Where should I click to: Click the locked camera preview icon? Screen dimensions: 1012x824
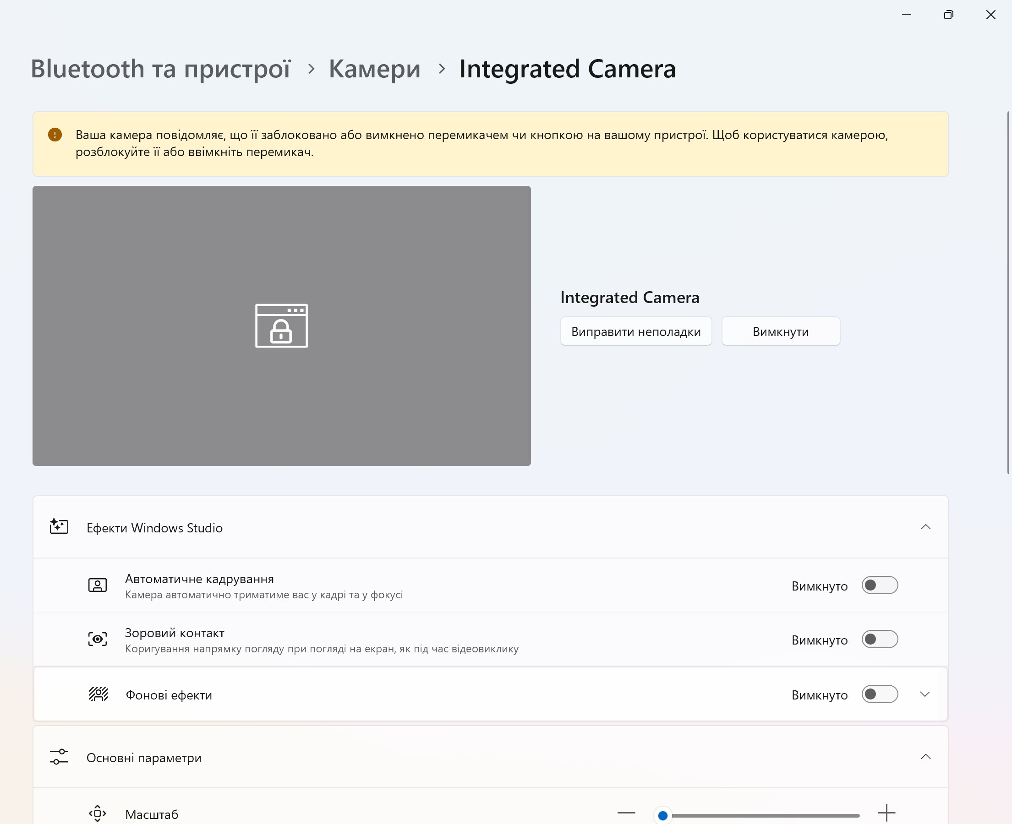[281, 325]
